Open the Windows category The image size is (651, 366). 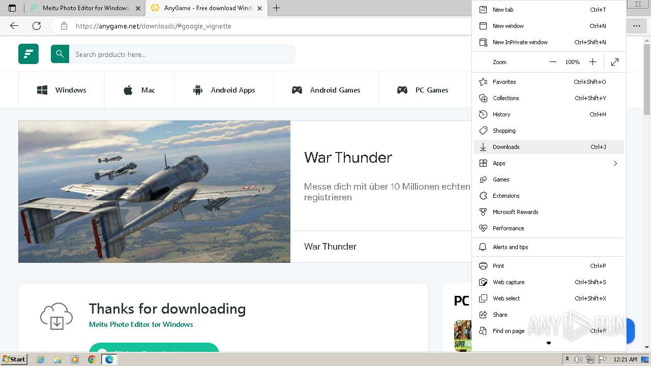click(x=62, y=90)
